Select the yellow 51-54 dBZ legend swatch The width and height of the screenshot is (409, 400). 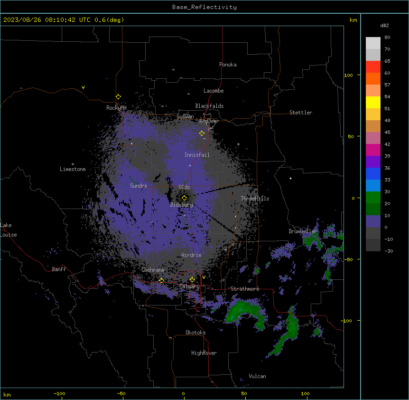[373, 102]
